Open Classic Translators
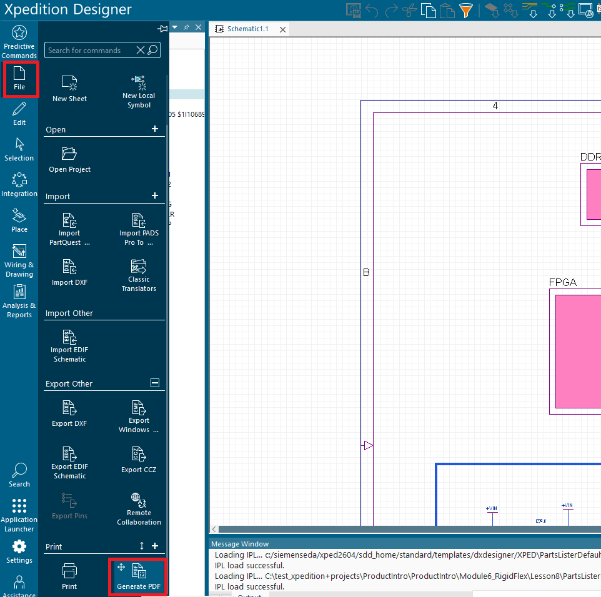601x597 pixels. pos(139,275)
